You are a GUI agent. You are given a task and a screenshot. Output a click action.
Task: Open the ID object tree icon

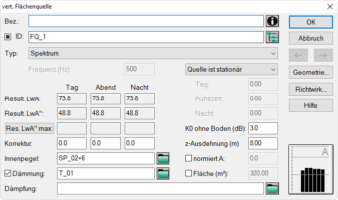point(272,37)
